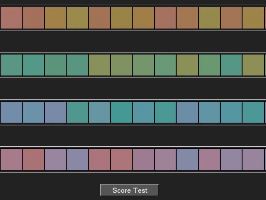
Task: Select the eleventh teal swatch in second row
Action: [232, 65]
